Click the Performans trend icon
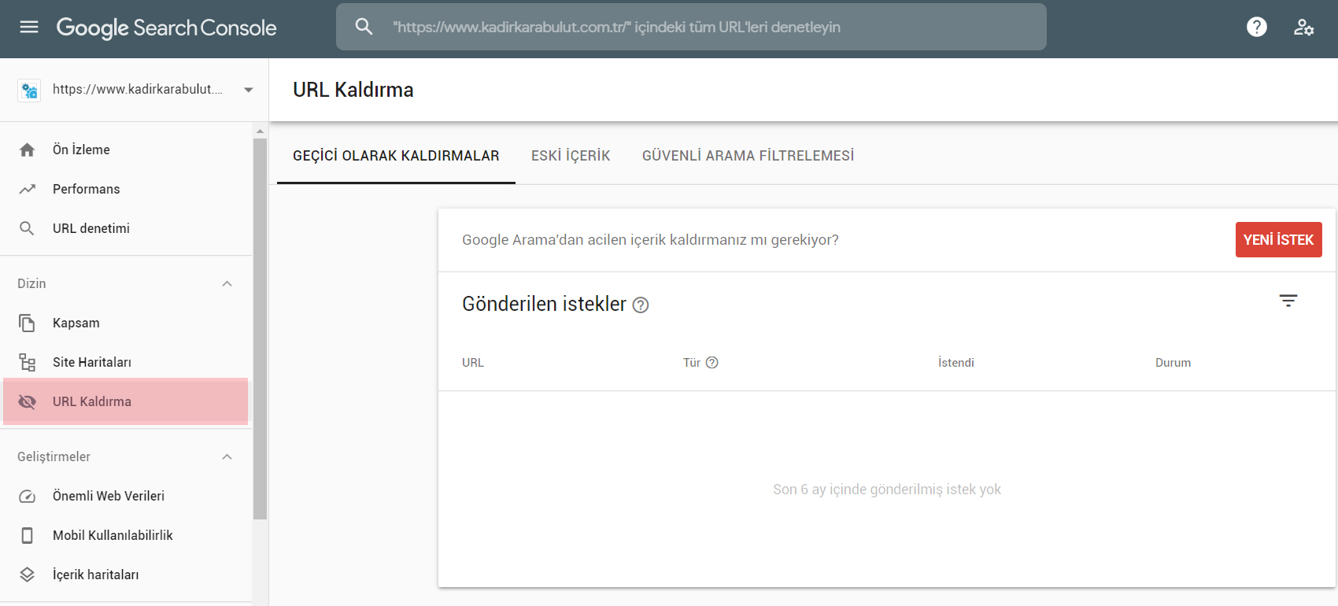Viewport: 1338px width, 606px height. click(27, 189)
